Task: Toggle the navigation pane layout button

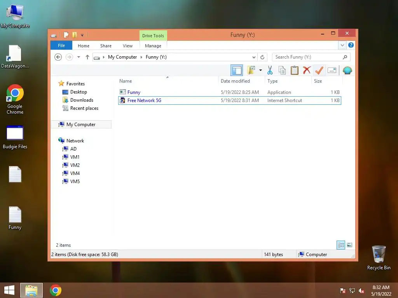Action: point(237,71)
